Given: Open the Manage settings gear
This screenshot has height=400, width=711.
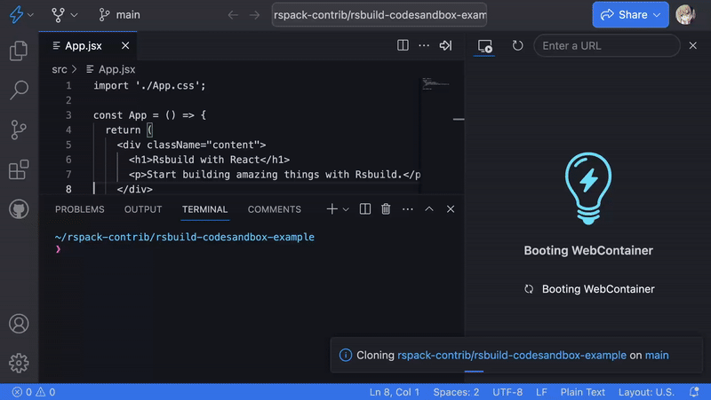Looking at the screenshot, I should 19,363.
